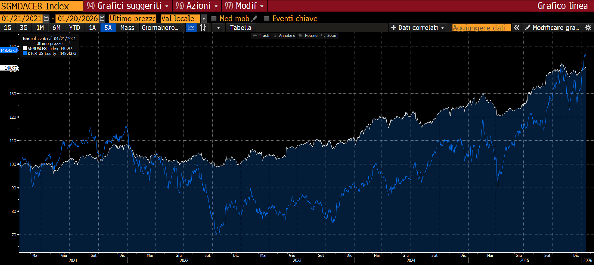Viewport: 594px width, 265px height.
Task: Click the double chevron collapse icon
Action: click(516, 28)
